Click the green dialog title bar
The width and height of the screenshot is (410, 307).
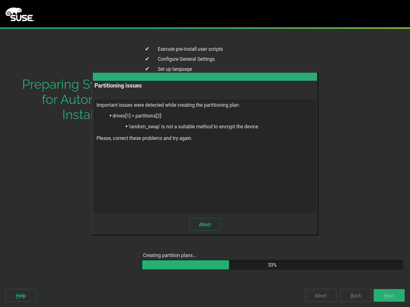205,77
